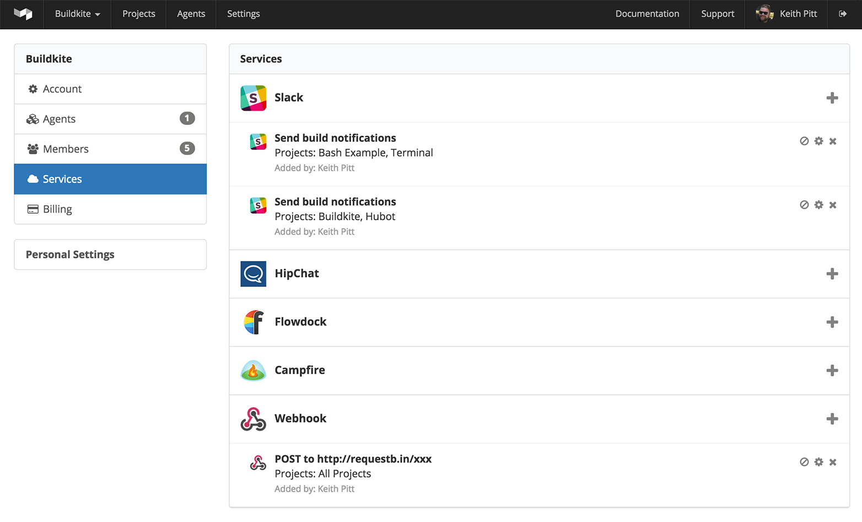Click the logout icon next to Keith Pitt
Viewport: 862px width, 522px height.
(843, 14)
